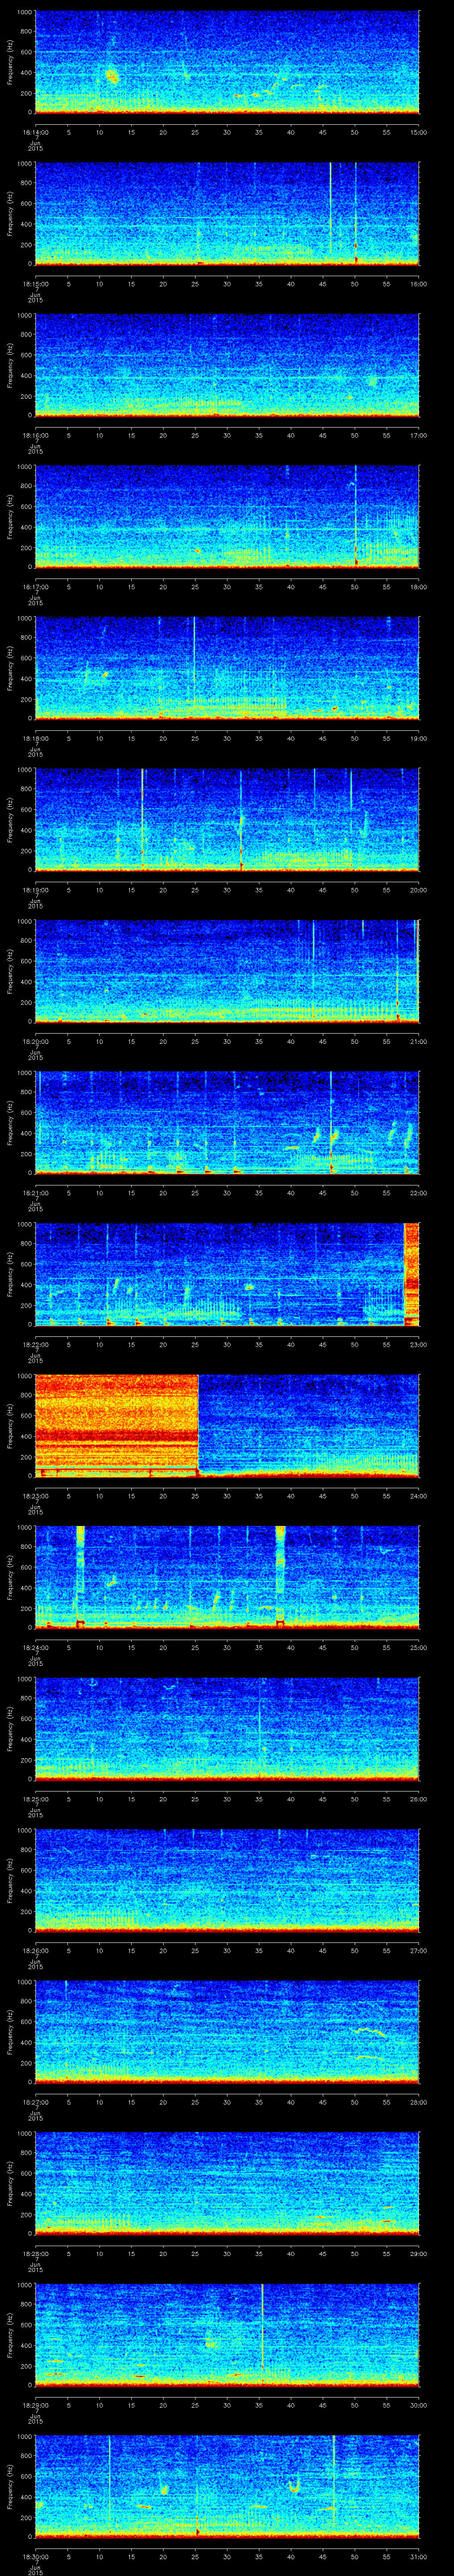Click the Frequency (Hz) axis label of the 18:14:00 panel

pyautogui.click(x=10, y=62)
